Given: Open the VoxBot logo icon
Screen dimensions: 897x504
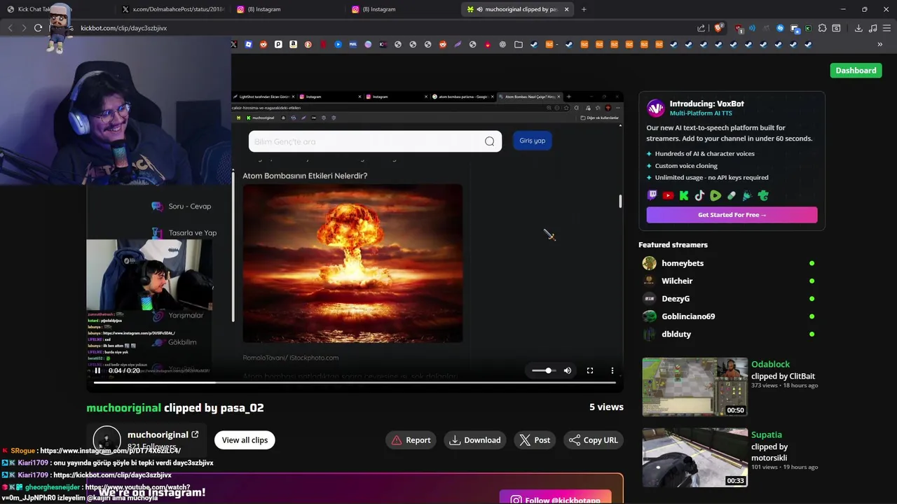Looking at the screenshot, I should click(656, 108).
